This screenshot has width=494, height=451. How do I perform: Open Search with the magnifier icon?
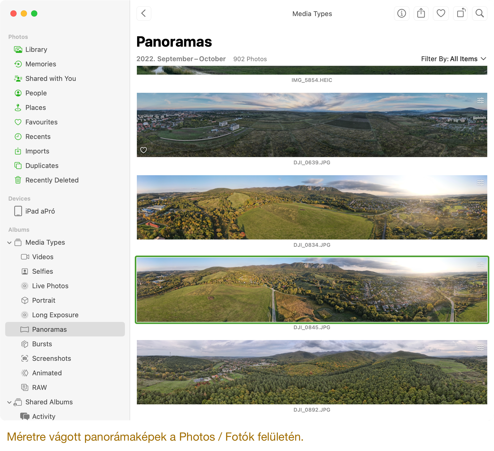click(x=479, y=13)
